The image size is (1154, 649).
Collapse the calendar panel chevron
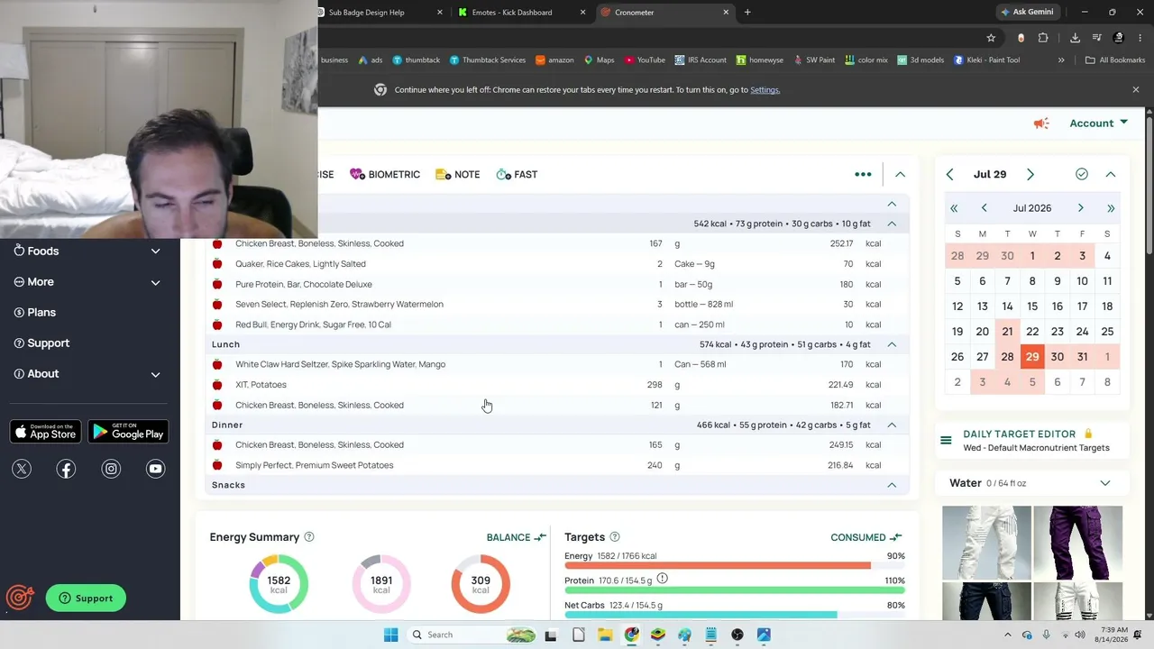pyautogui.click(x=1111, y=174)
